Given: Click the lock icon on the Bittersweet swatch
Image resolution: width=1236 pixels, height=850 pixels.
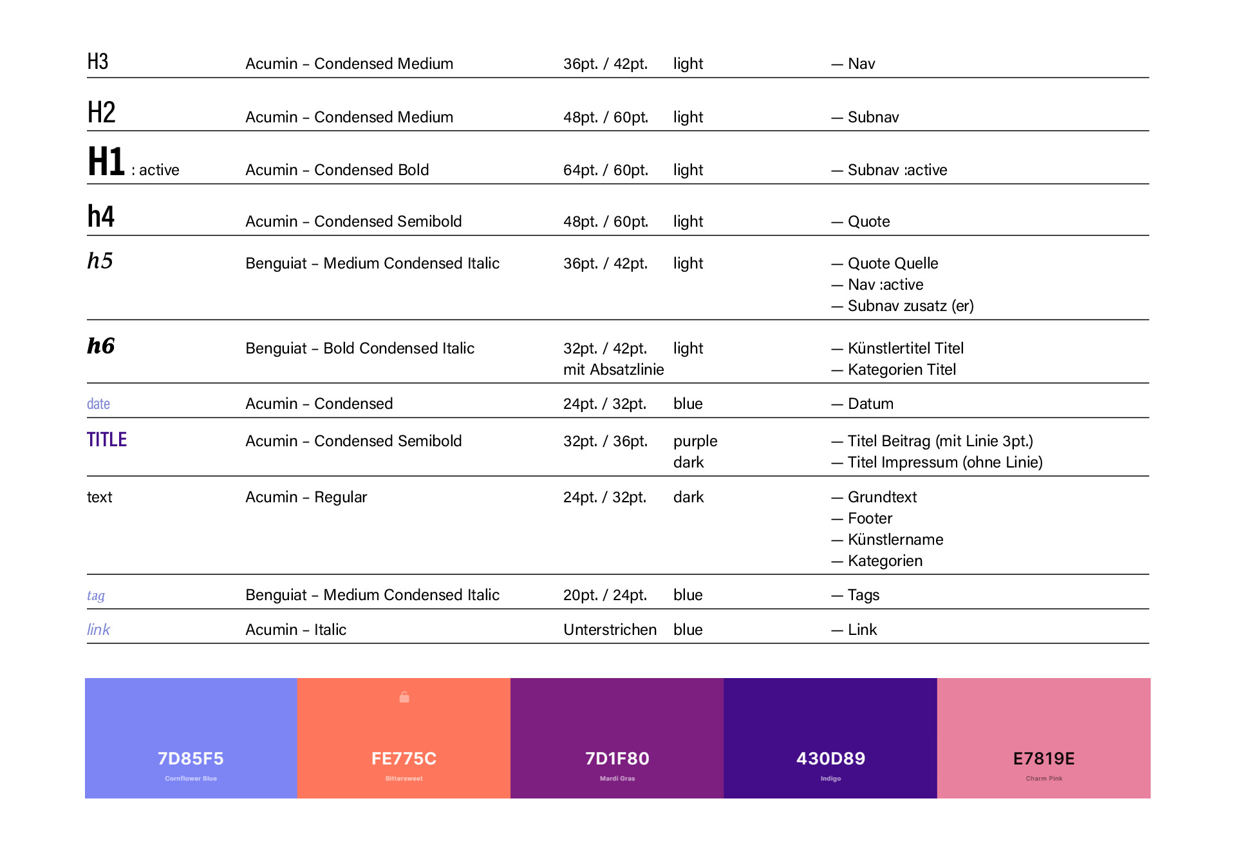Looking at the screenshot, I should pyautogui.click(x=404, y=697).
